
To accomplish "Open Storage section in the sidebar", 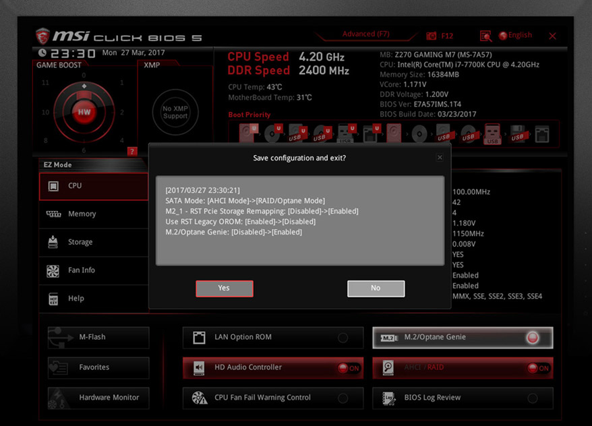I will [80, 242].
